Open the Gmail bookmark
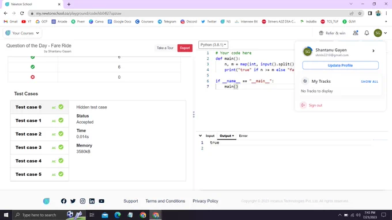392x220 pixels. coord(10,22)
